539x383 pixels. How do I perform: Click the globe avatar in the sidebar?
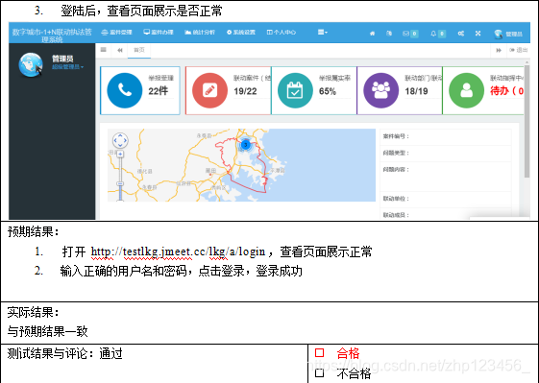pos(30,64)
